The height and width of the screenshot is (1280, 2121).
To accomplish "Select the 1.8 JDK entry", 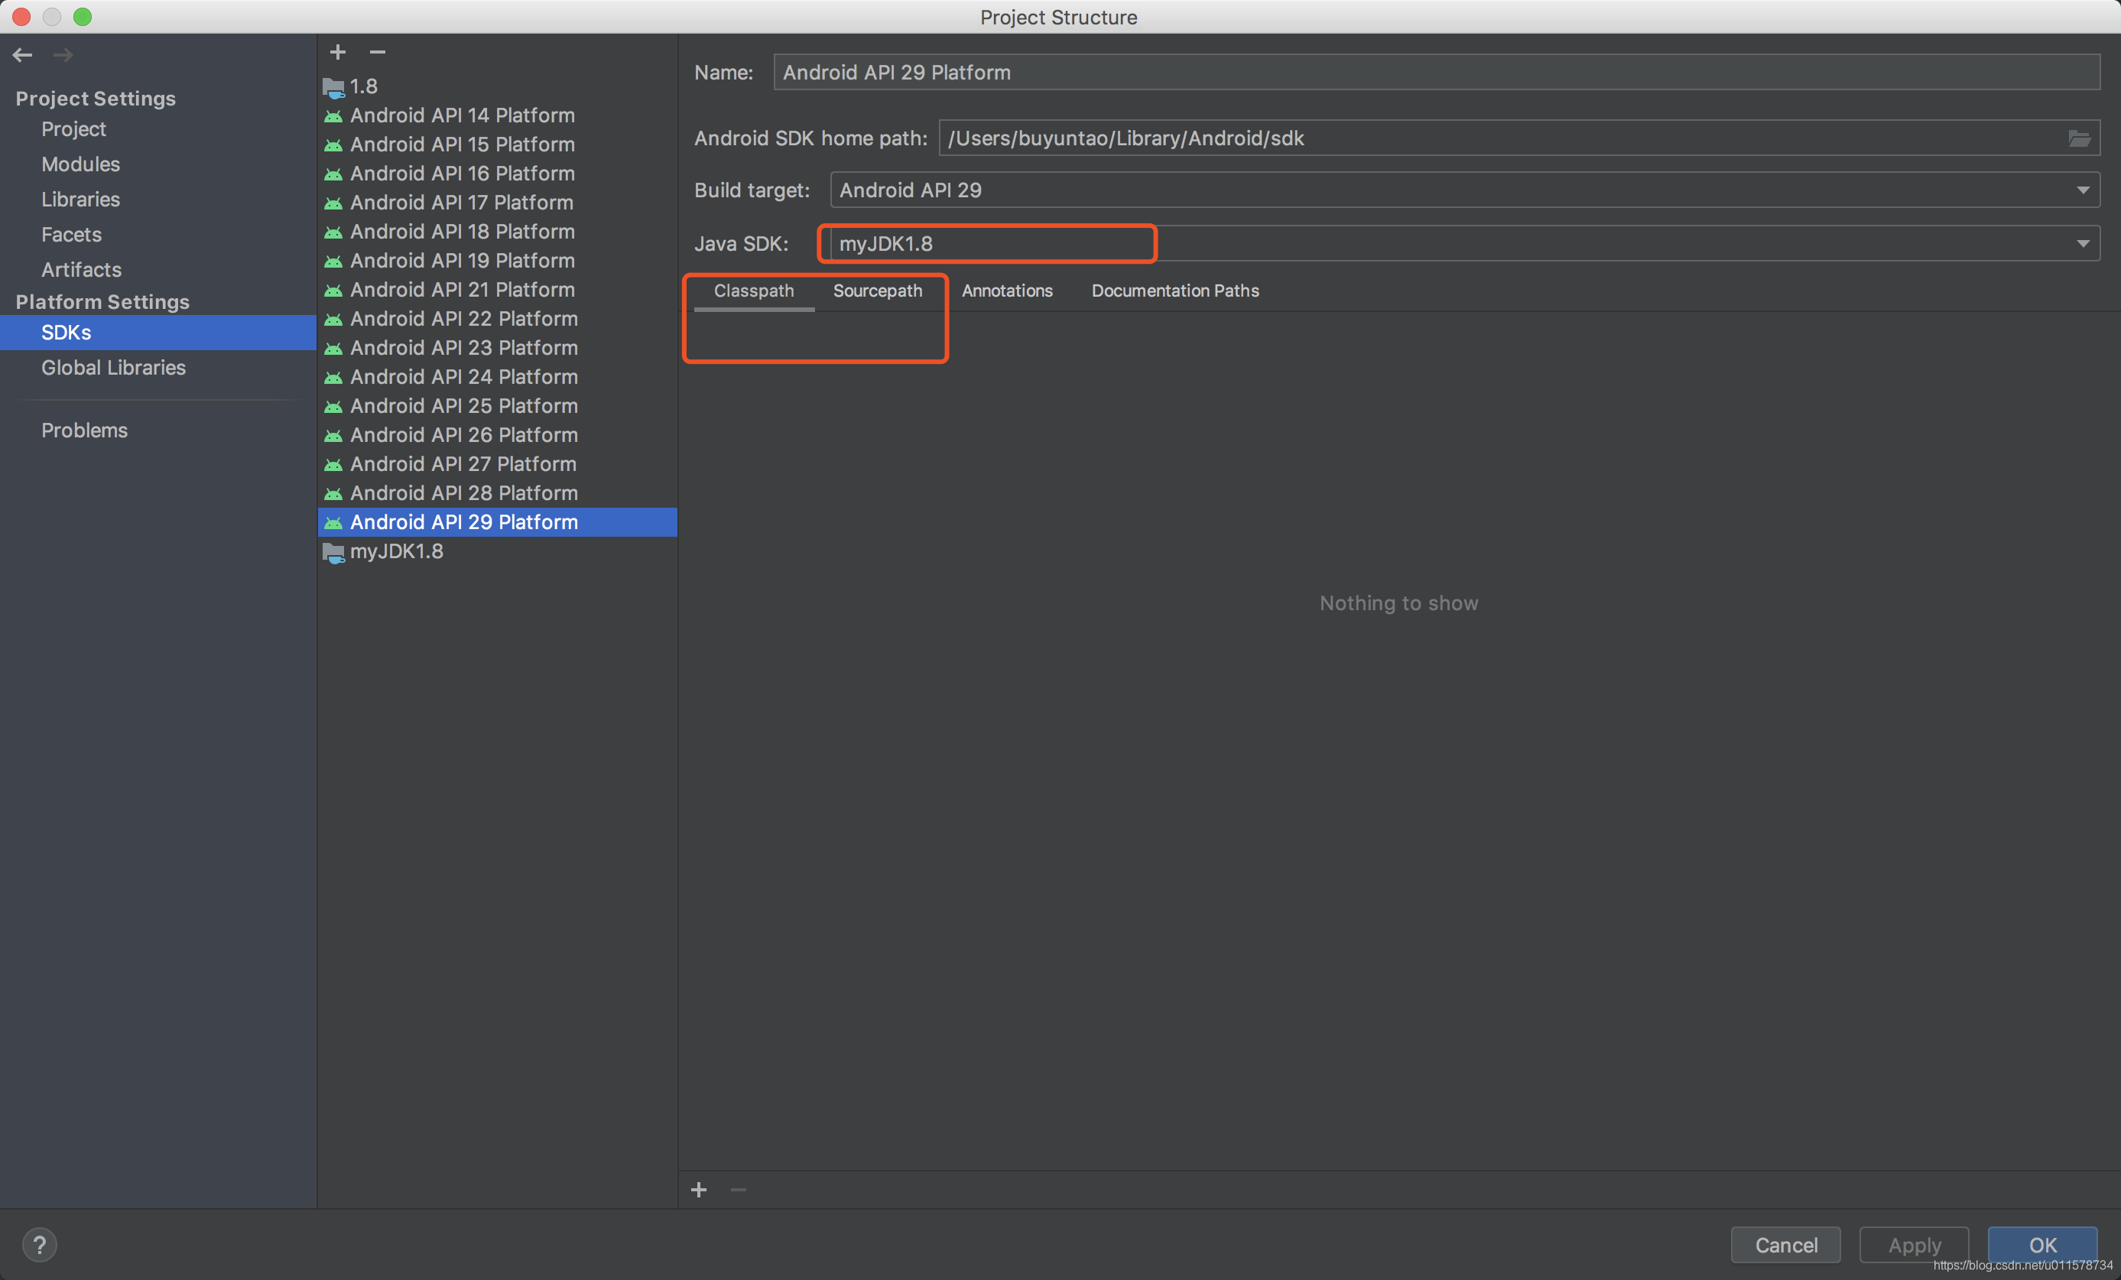I will tap(498, 87).
